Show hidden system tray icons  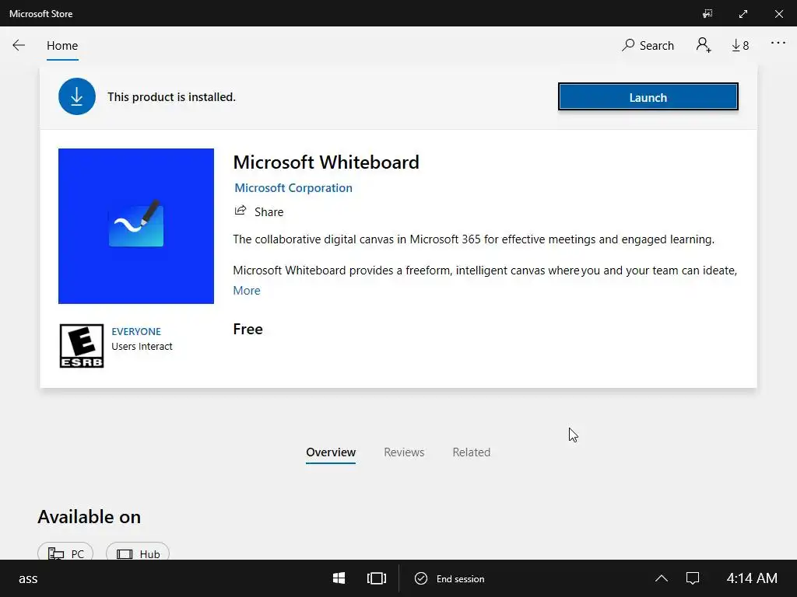coord(662,578)
